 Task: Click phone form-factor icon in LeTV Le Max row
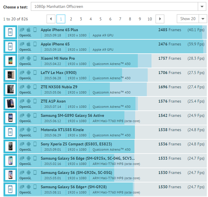tap(35, 73)
